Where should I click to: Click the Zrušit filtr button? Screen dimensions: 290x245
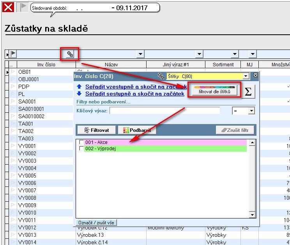point(235,130)
